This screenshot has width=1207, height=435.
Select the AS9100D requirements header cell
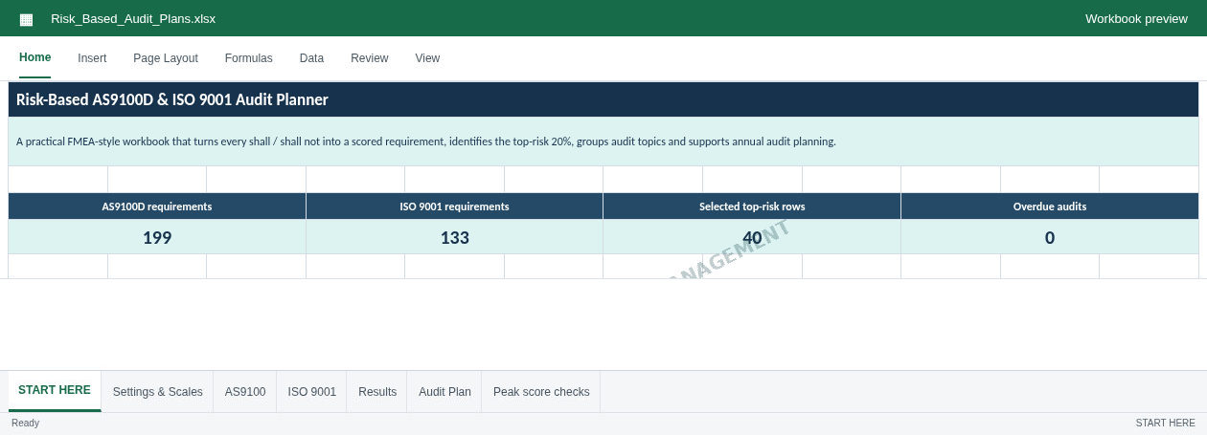[x=157, y=207]
